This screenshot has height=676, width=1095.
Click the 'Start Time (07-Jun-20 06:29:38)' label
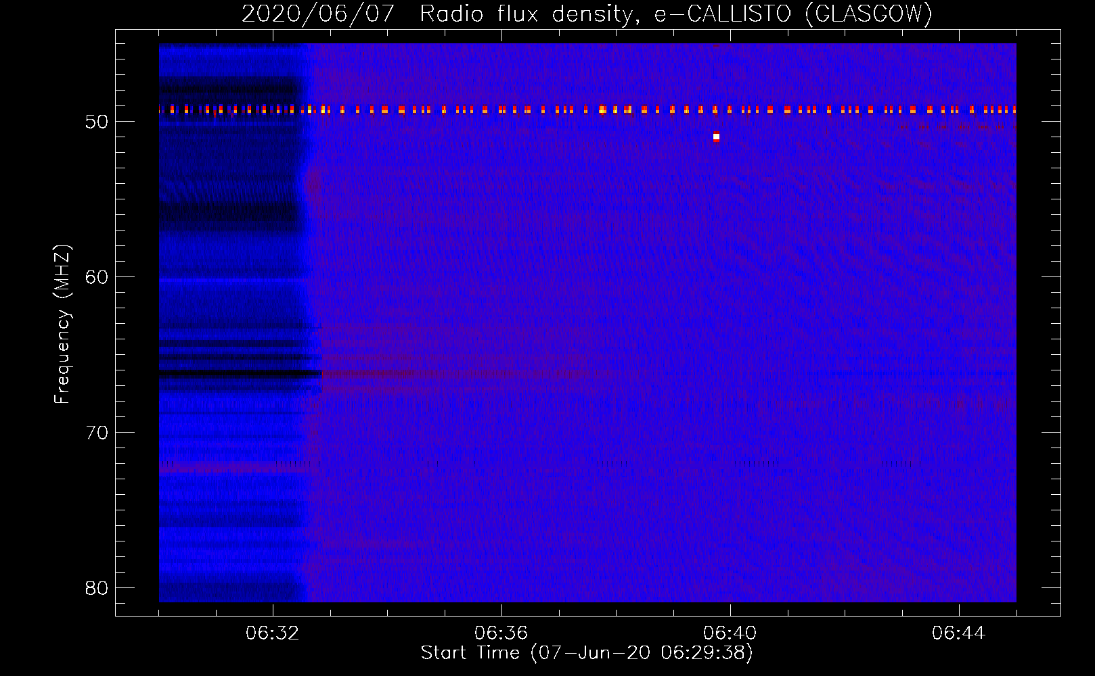pos(587,653)
